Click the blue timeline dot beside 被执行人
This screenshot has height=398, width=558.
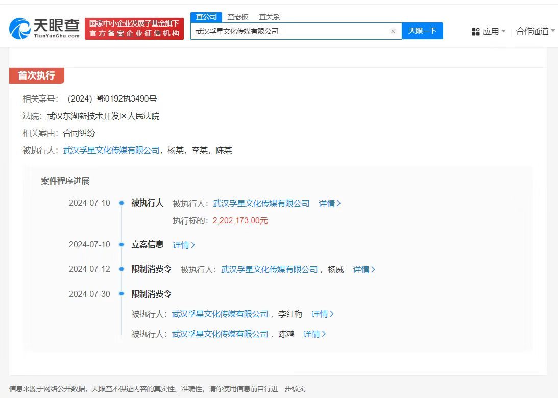tap(121, 203)
